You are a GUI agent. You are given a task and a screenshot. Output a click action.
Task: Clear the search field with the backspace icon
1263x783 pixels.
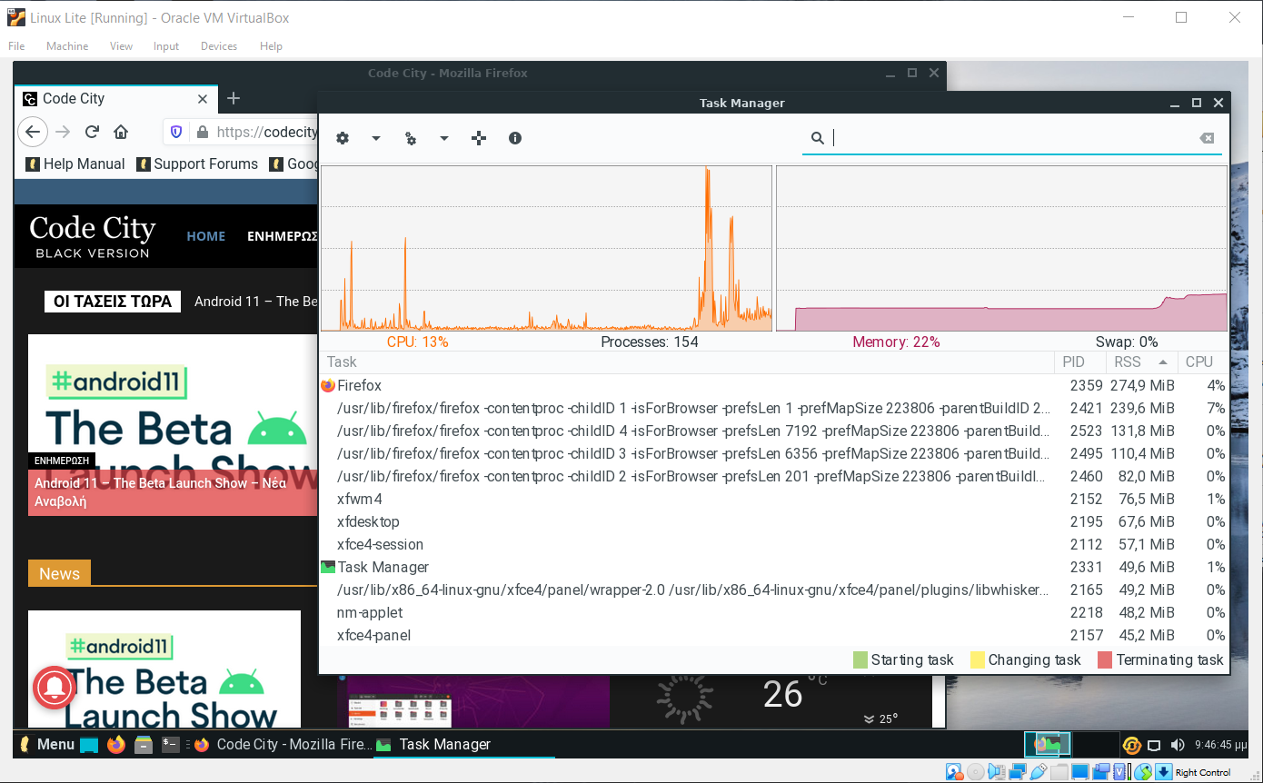pos(1207,138)
